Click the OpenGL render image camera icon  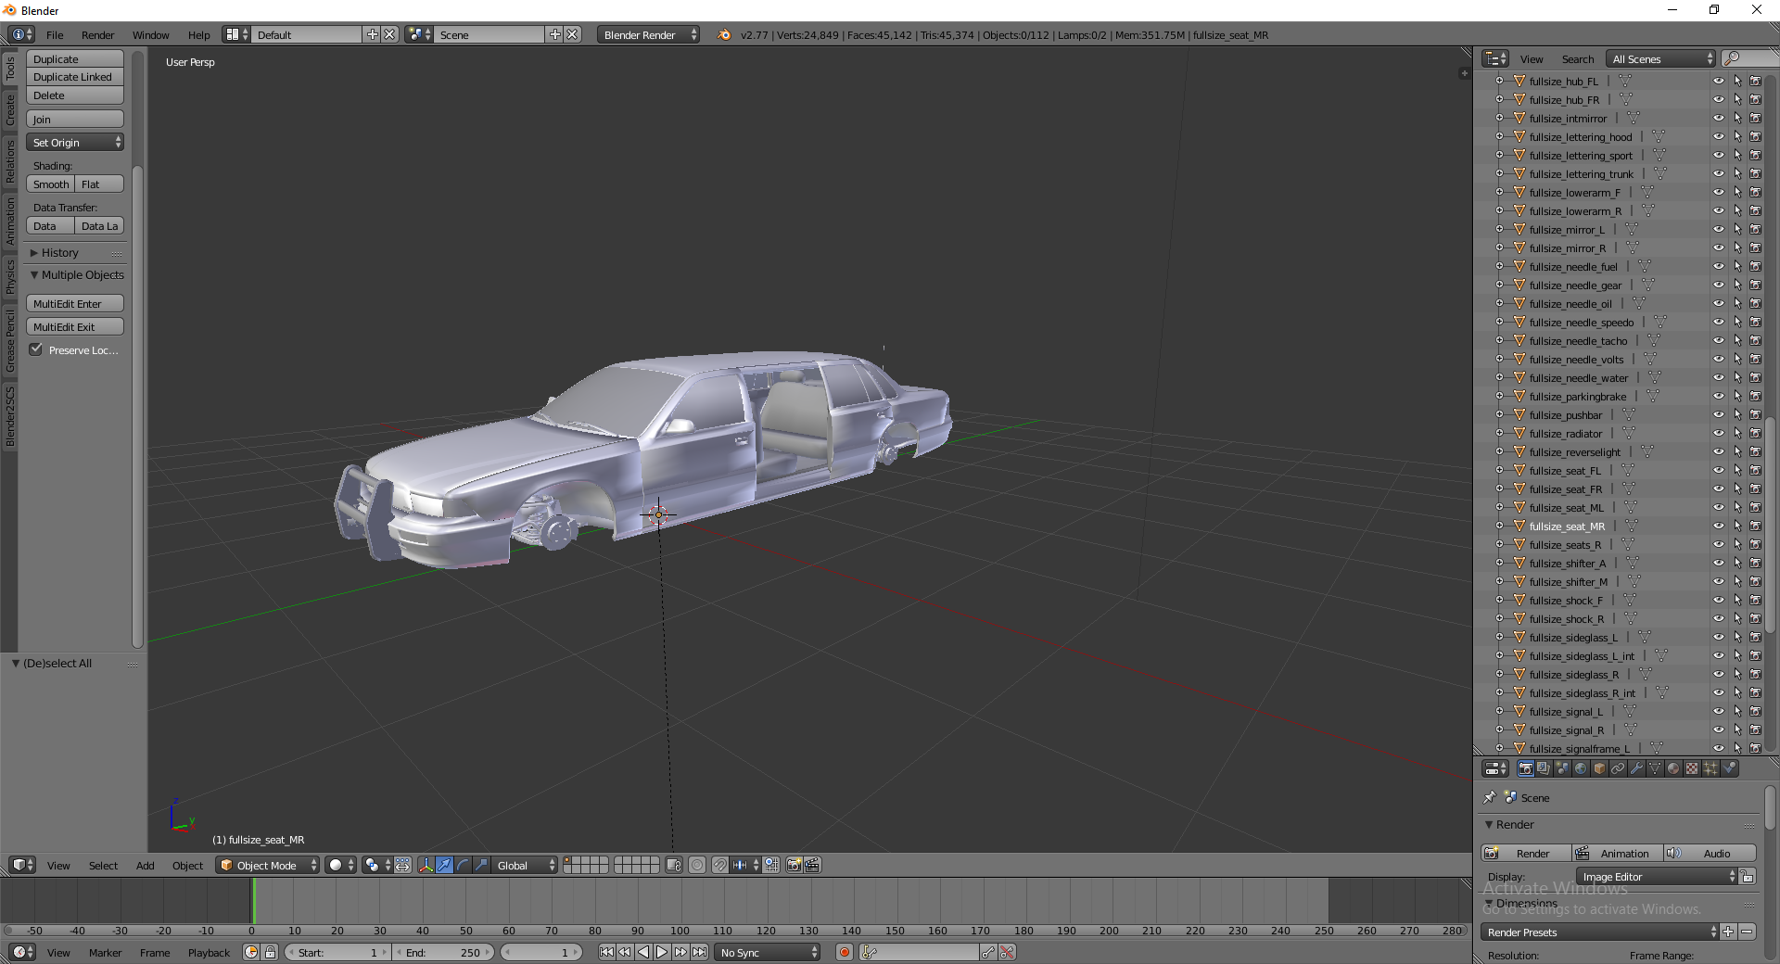click(x=794, y=865)
